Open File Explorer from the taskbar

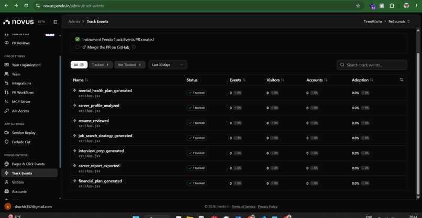tap(190, 216)
